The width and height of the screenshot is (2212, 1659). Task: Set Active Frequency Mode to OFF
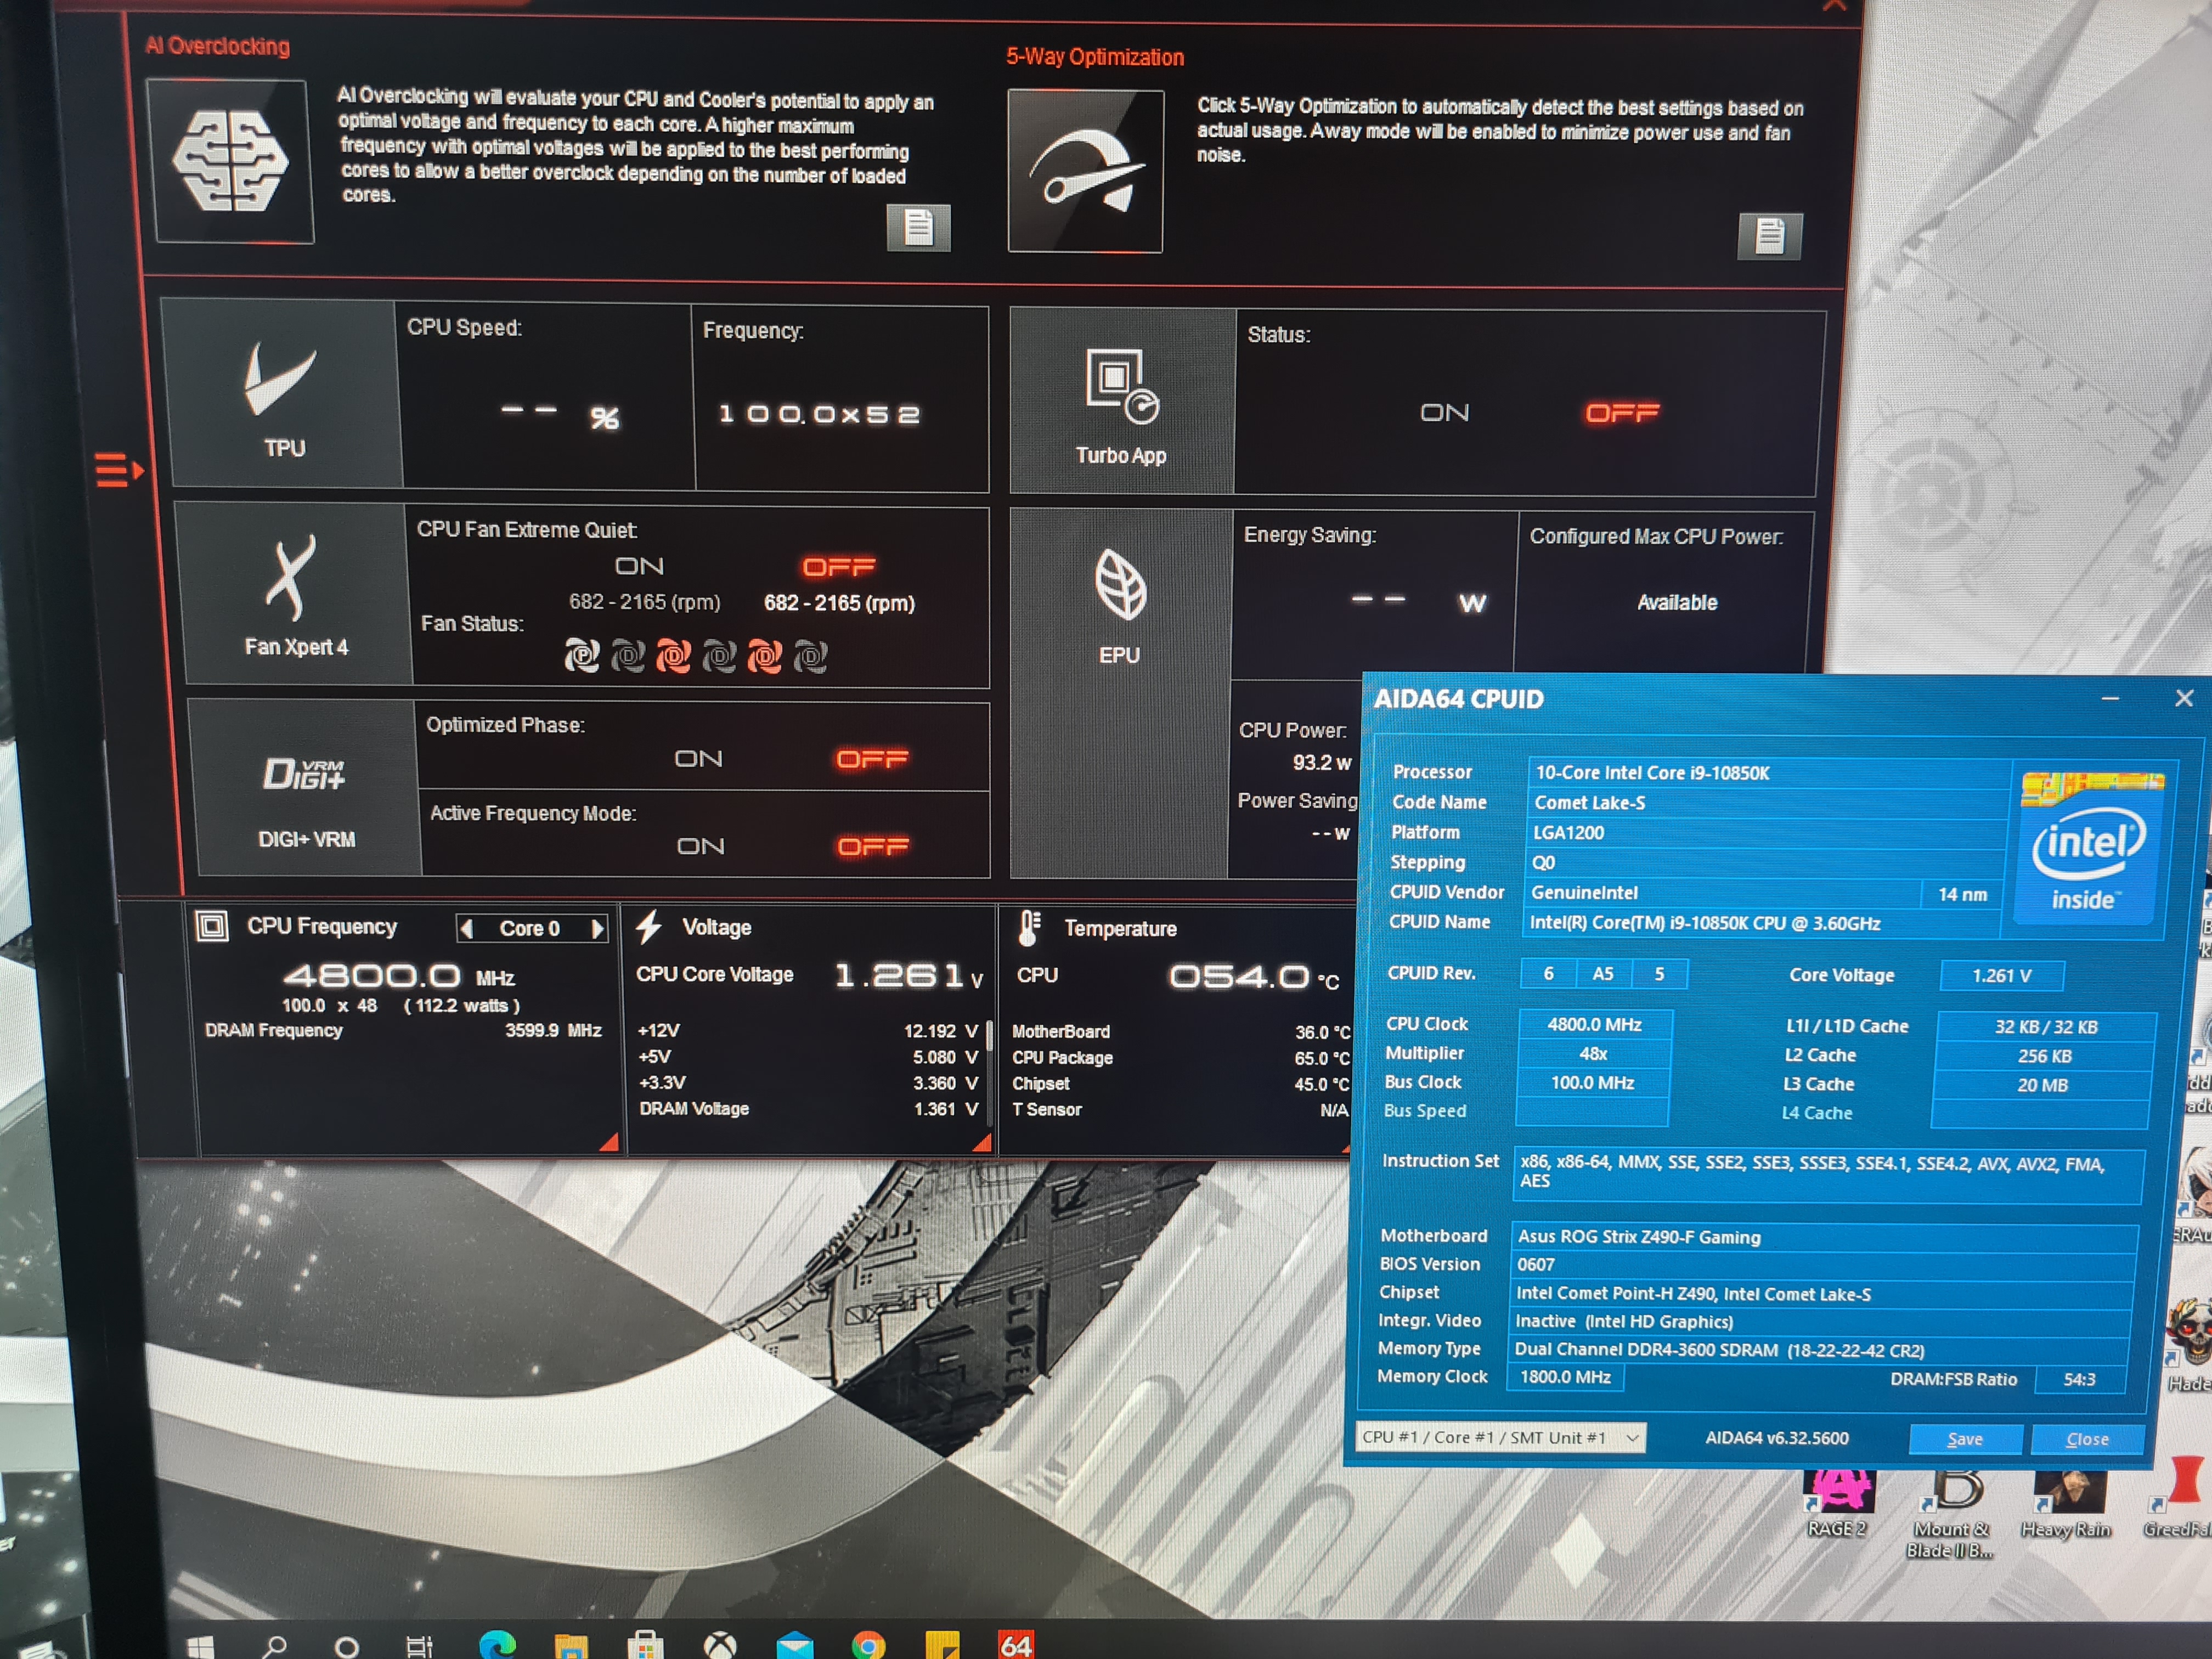coord(873,847)
